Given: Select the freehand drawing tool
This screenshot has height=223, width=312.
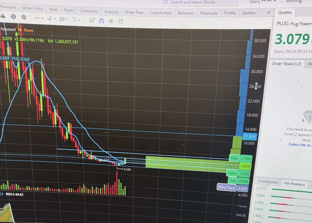Looking at the screenshot, I should click(92, 20).
